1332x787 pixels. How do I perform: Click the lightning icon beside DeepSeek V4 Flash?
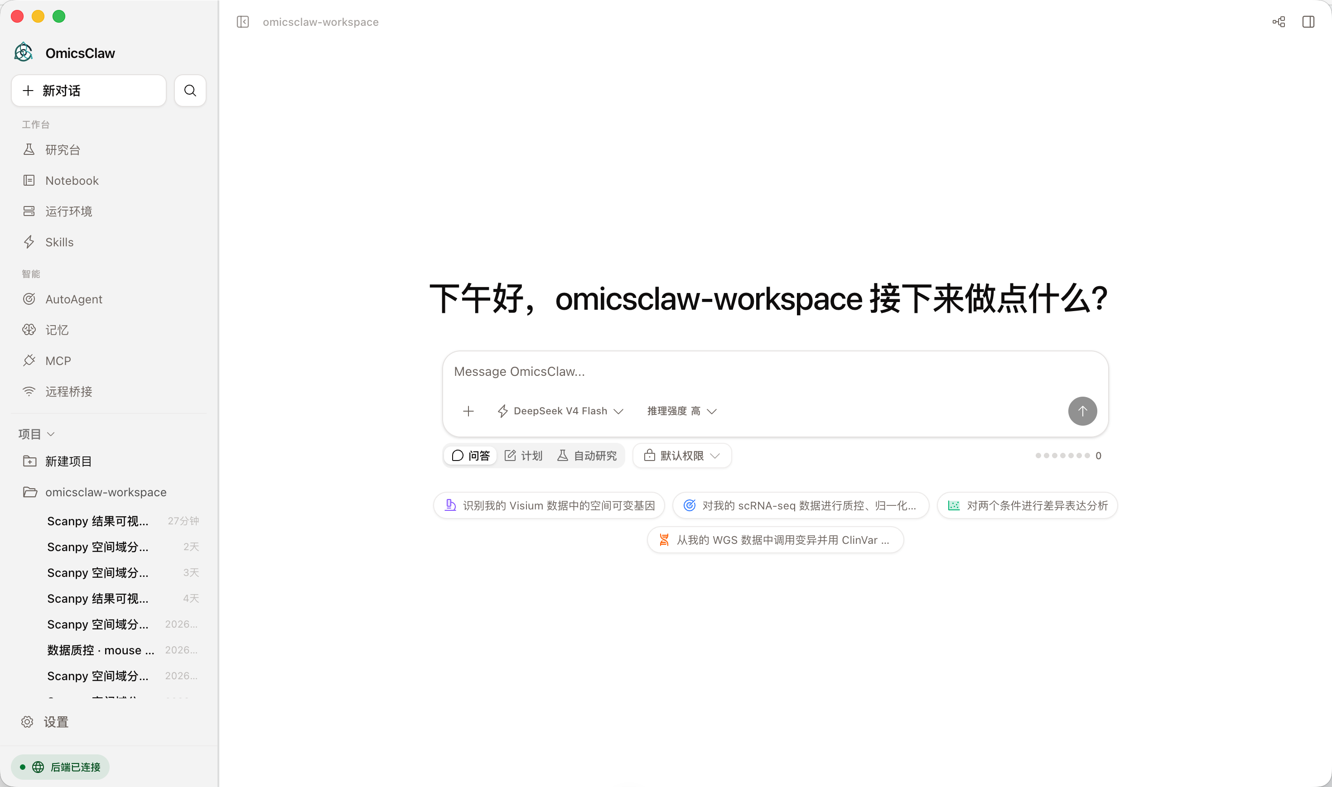pos(502,412)
